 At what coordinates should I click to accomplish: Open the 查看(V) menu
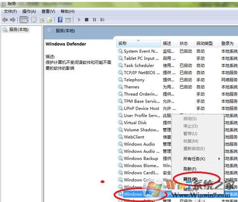[48, 12]
